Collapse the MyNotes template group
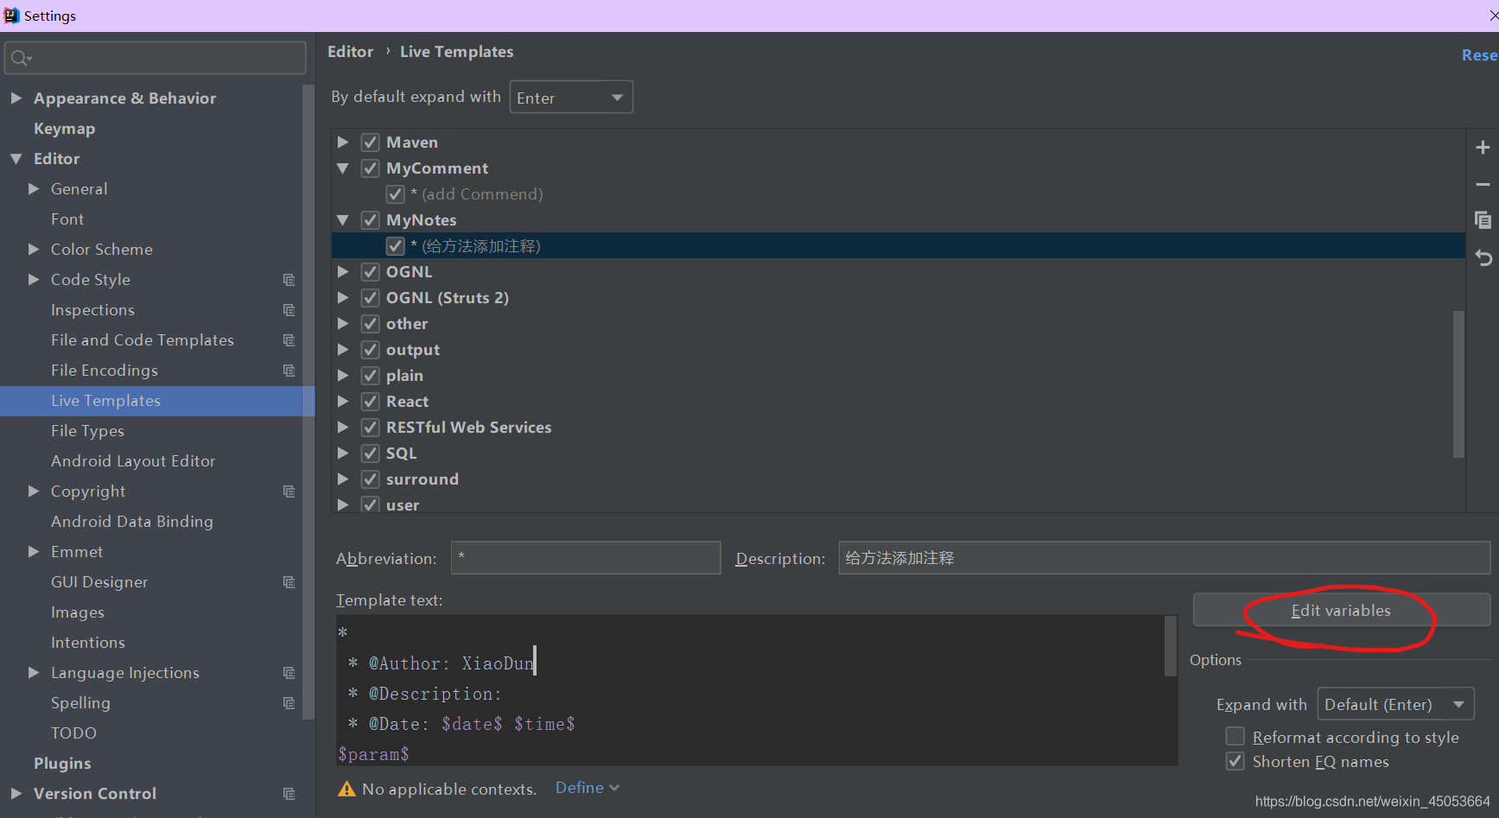Screen dimensions: 1499x818 (343, 220)
